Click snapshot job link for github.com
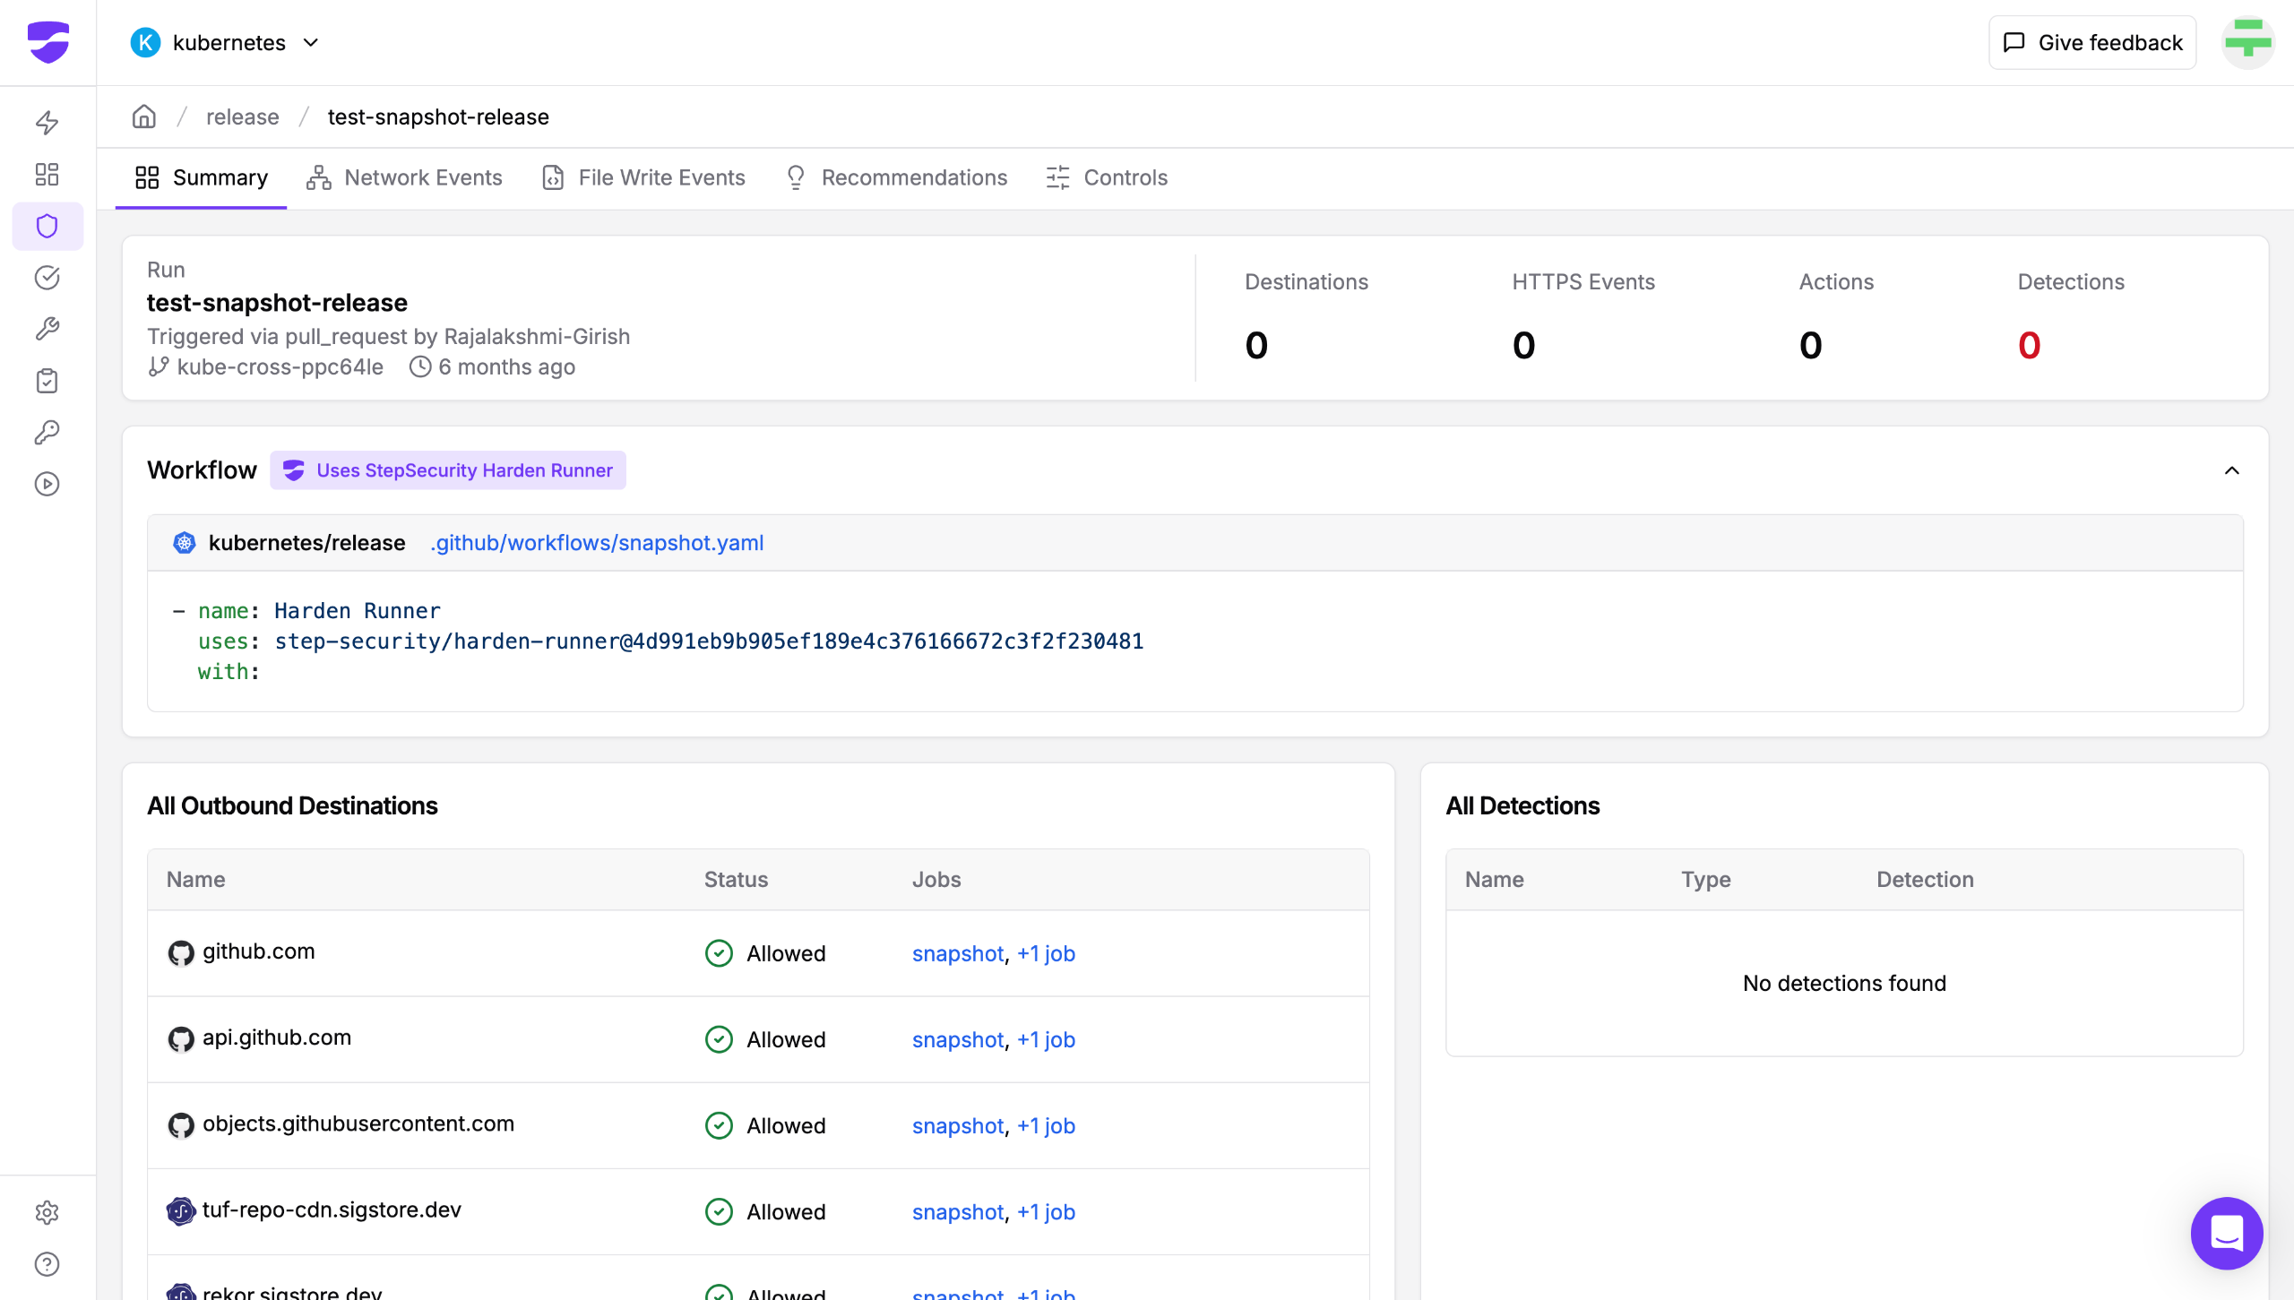Viewport: 2294px width, 1300px height. 957,953
